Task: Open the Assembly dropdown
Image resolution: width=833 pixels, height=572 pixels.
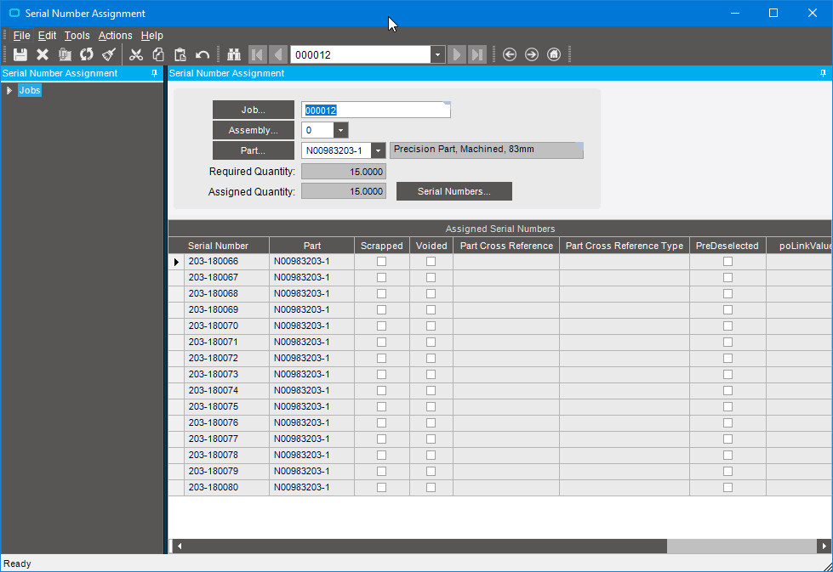Action: point(340,131)
